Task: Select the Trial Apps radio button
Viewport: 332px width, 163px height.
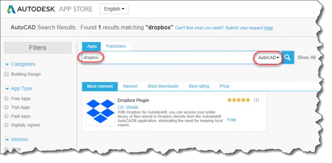Action: click(6, 107)
